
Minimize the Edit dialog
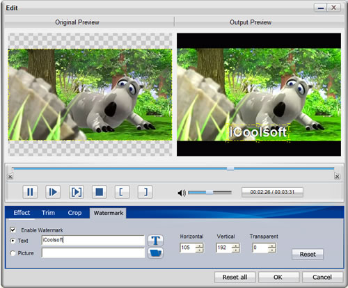(321, 8)
